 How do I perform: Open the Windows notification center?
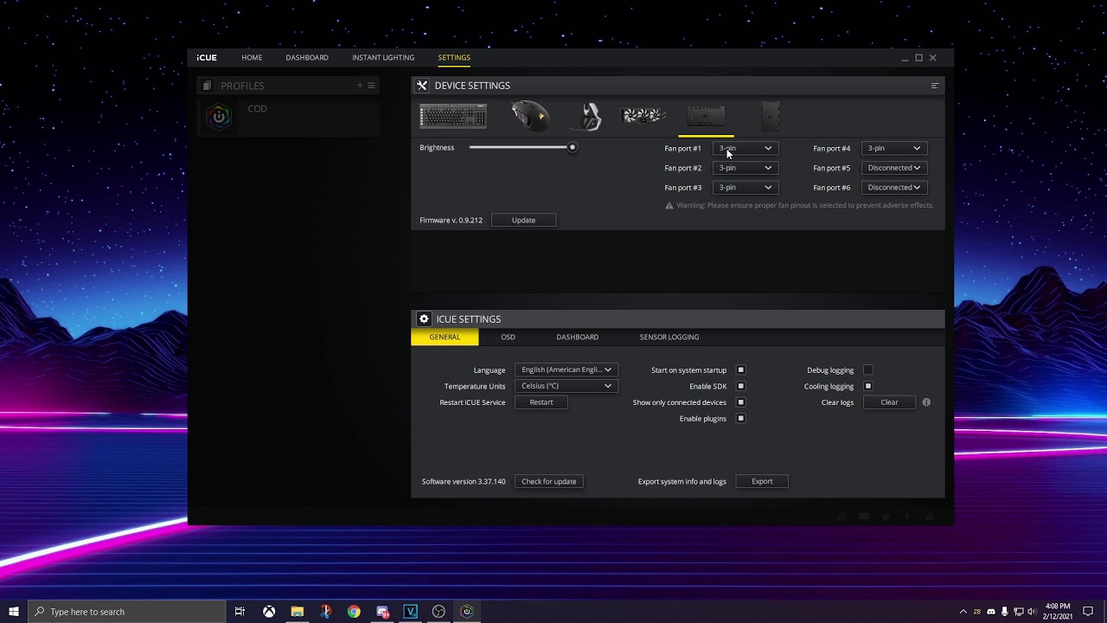click(x=1088, y=612)
